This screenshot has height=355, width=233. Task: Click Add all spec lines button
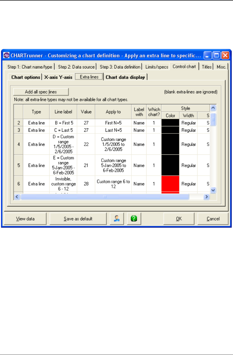41,92
